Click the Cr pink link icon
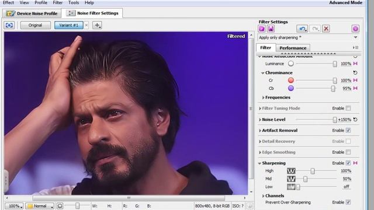 tap(355, 80)
